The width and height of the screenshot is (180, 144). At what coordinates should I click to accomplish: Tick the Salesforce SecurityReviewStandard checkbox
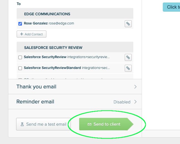tap(20, 68)
